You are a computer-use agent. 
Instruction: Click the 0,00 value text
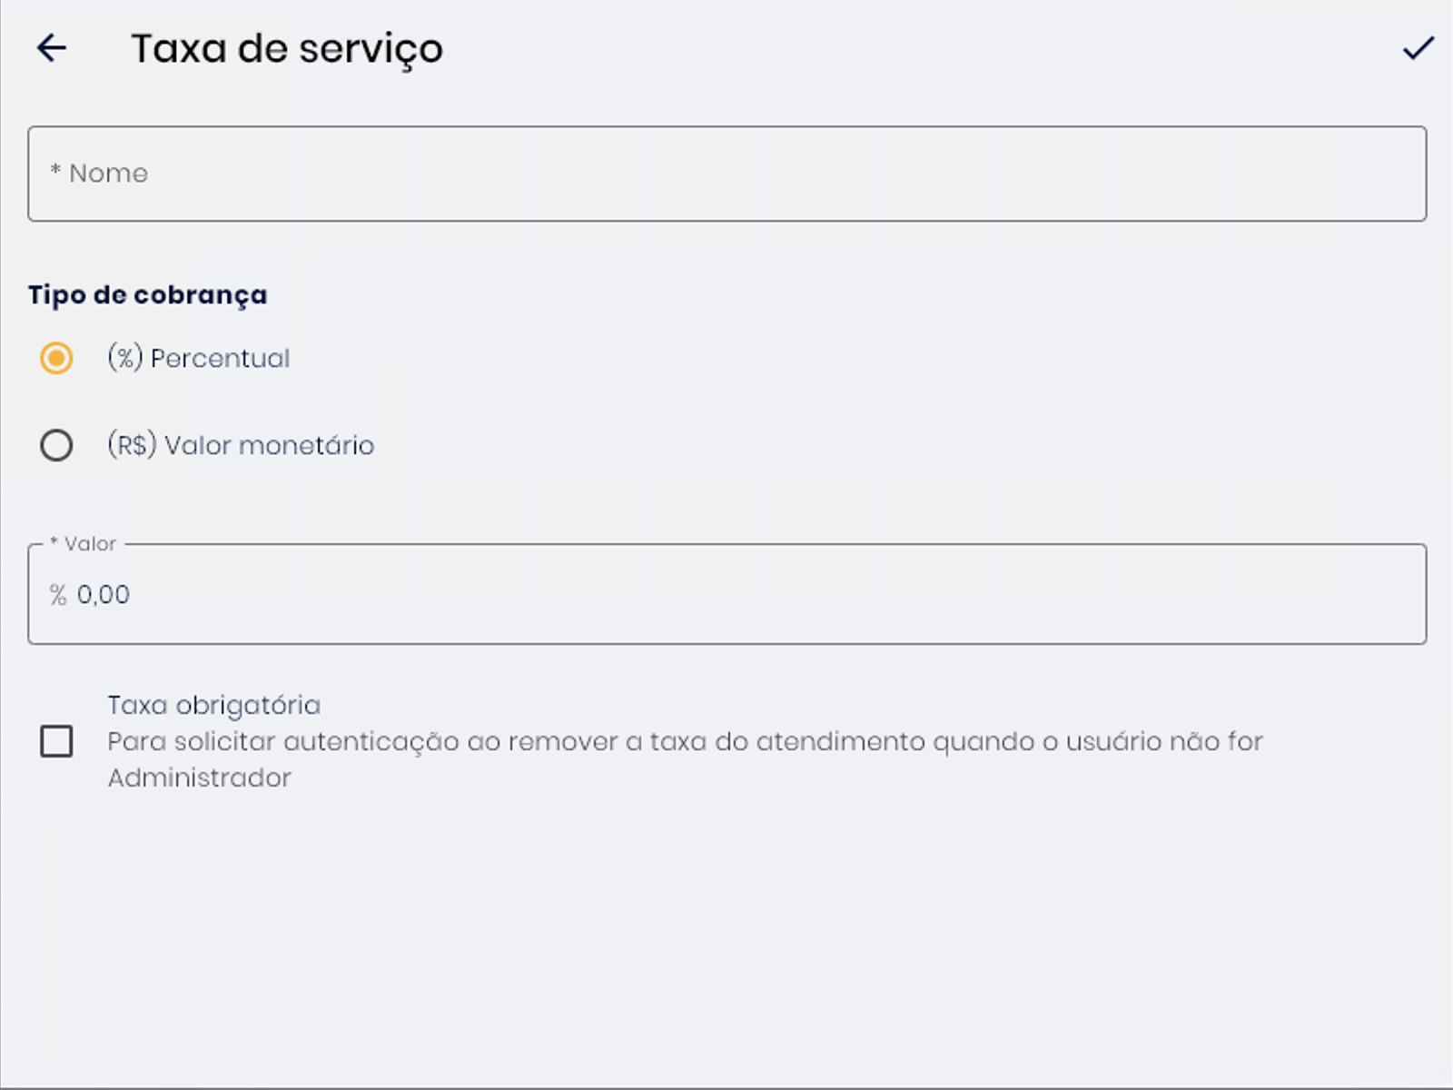(x=104, y=595)
